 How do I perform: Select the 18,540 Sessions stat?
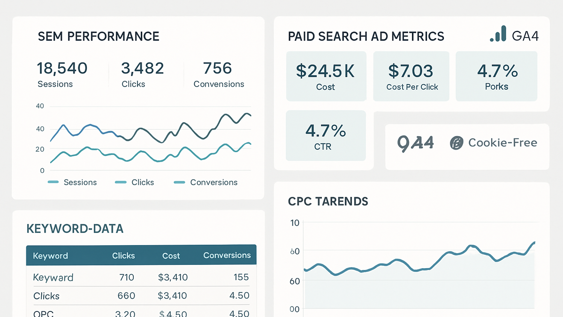[x=62, y=75]
